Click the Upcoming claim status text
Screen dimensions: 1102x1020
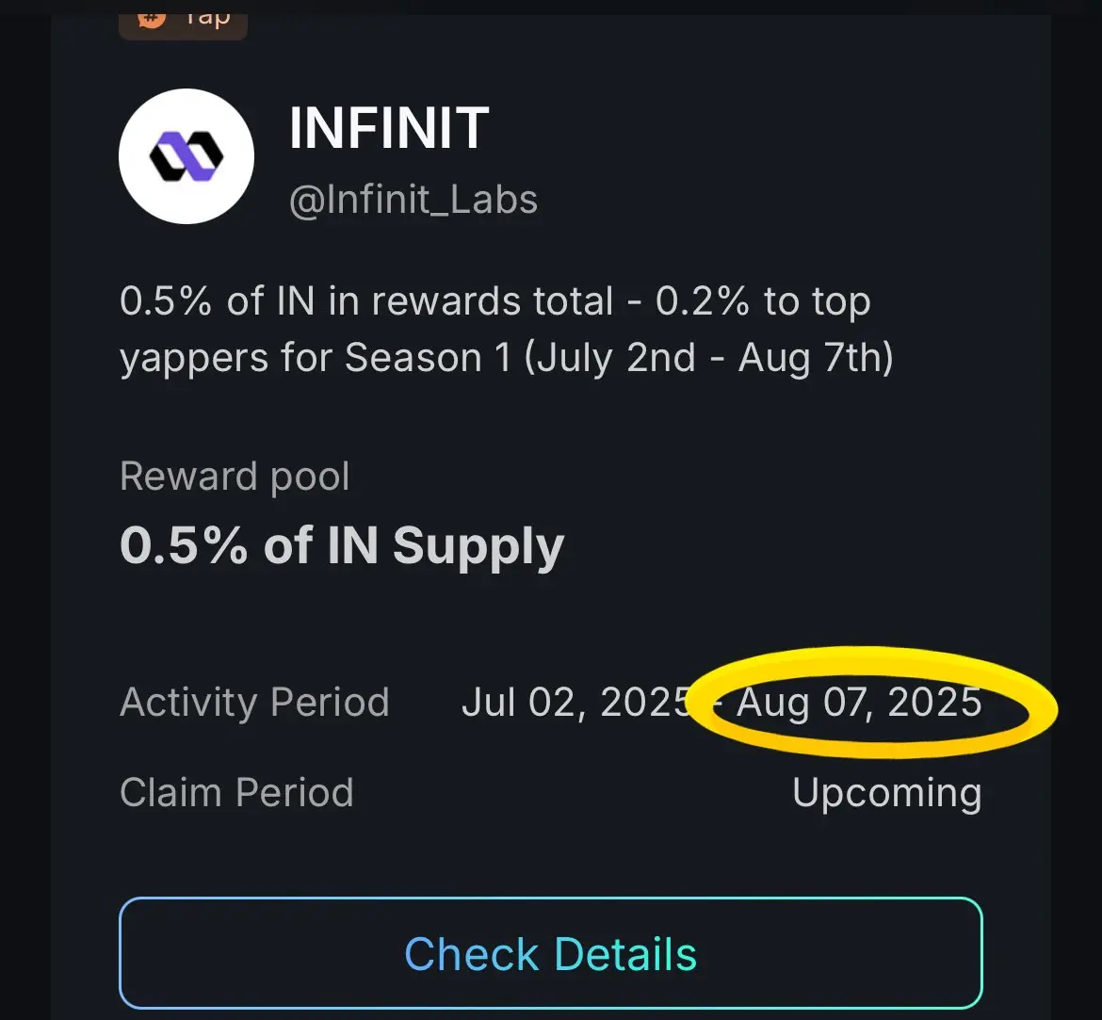pos(887,793)
